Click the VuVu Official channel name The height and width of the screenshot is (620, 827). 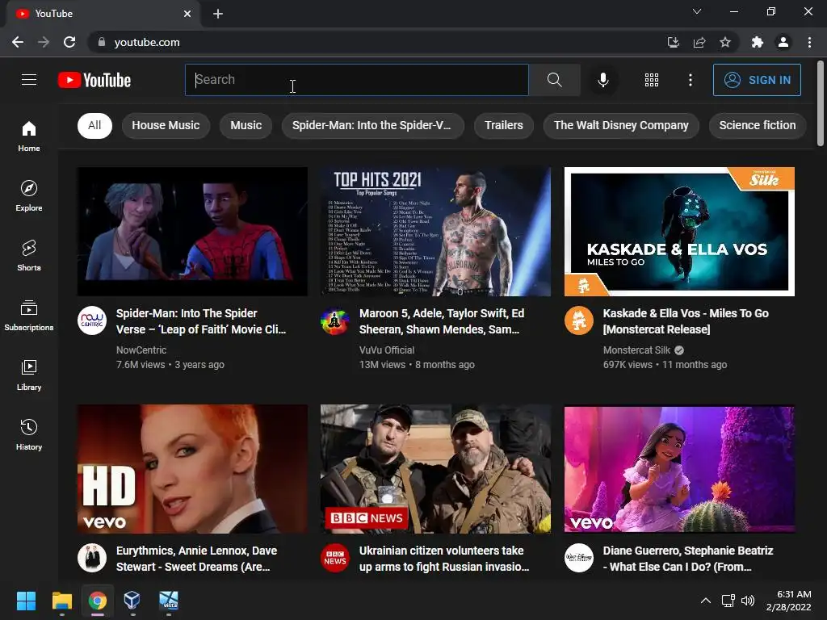click(387, 350)
